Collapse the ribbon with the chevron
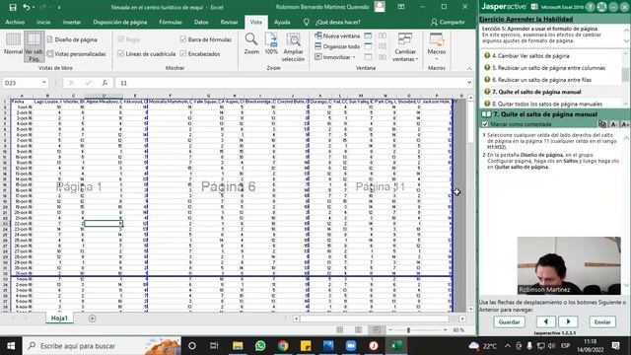The width and height of the screenshot is (631, 355). [469, 69]
